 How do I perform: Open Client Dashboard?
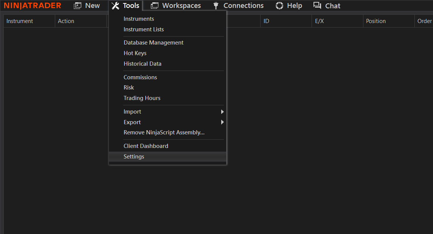pyautogui.click(x=146, y=146)
